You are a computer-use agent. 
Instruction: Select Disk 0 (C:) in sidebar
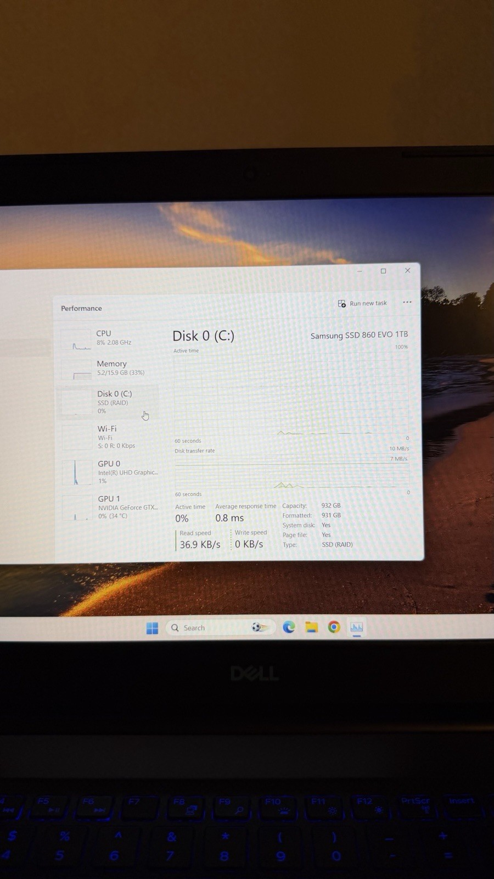(108, 402)
